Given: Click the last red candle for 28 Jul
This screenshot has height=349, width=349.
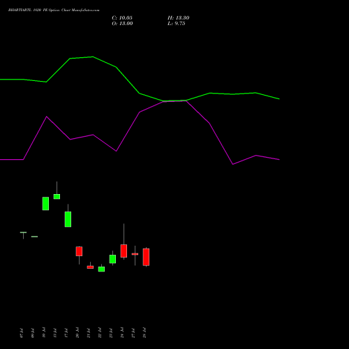Looking at the screenshot, I should click(146, 257).
